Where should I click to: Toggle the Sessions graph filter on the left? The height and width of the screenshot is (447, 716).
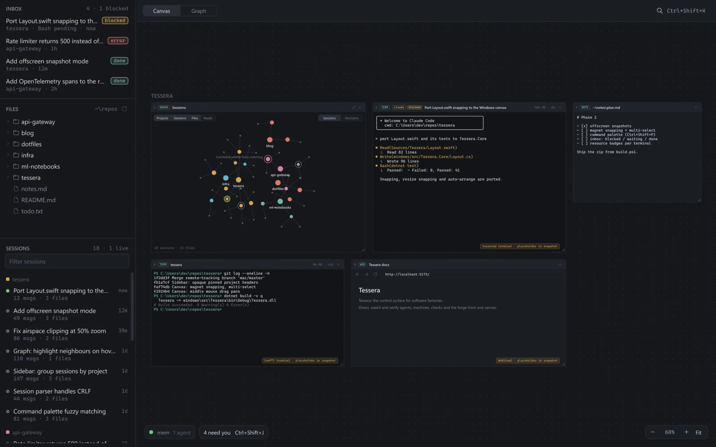pos(180,118)
